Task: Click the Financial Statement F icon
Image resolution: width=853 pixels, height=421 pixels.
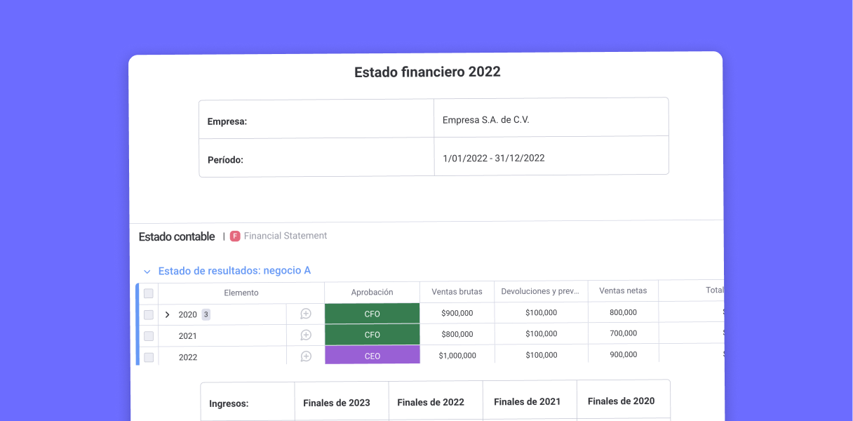Action: coord(235,236)
